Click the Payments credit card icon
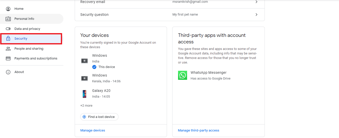Image resolution: width=339 pixels, height=138 pixels. click(x=8, y=58)
